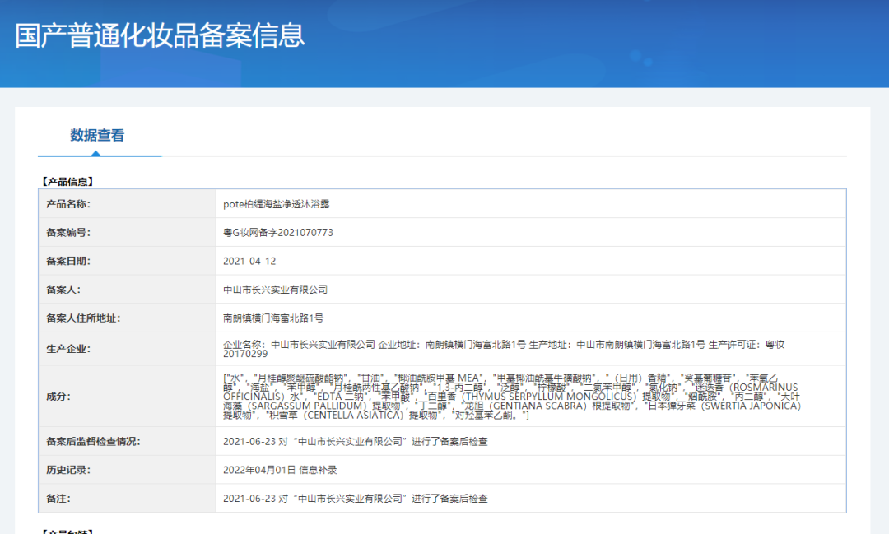Select the ingredient list in 成分 row
The width and height of the screenshot is (889, 534).
[x=512, y=397]
